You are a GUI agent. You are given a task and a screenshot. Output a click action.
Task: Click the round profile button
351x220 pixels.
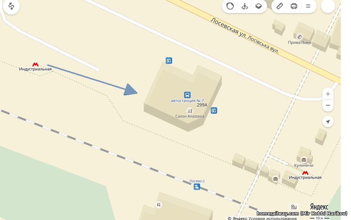(328, 6)
